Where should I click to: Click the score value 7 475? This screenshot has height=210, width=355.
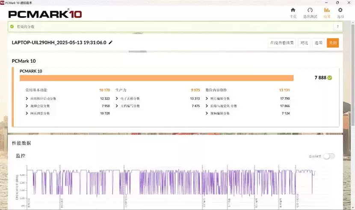pos(196,106)
